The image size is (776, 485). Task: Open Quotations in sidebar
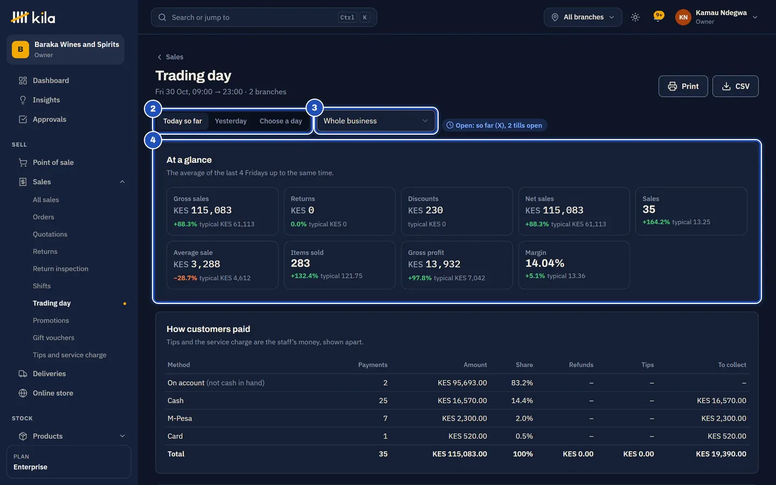(50, 234)
